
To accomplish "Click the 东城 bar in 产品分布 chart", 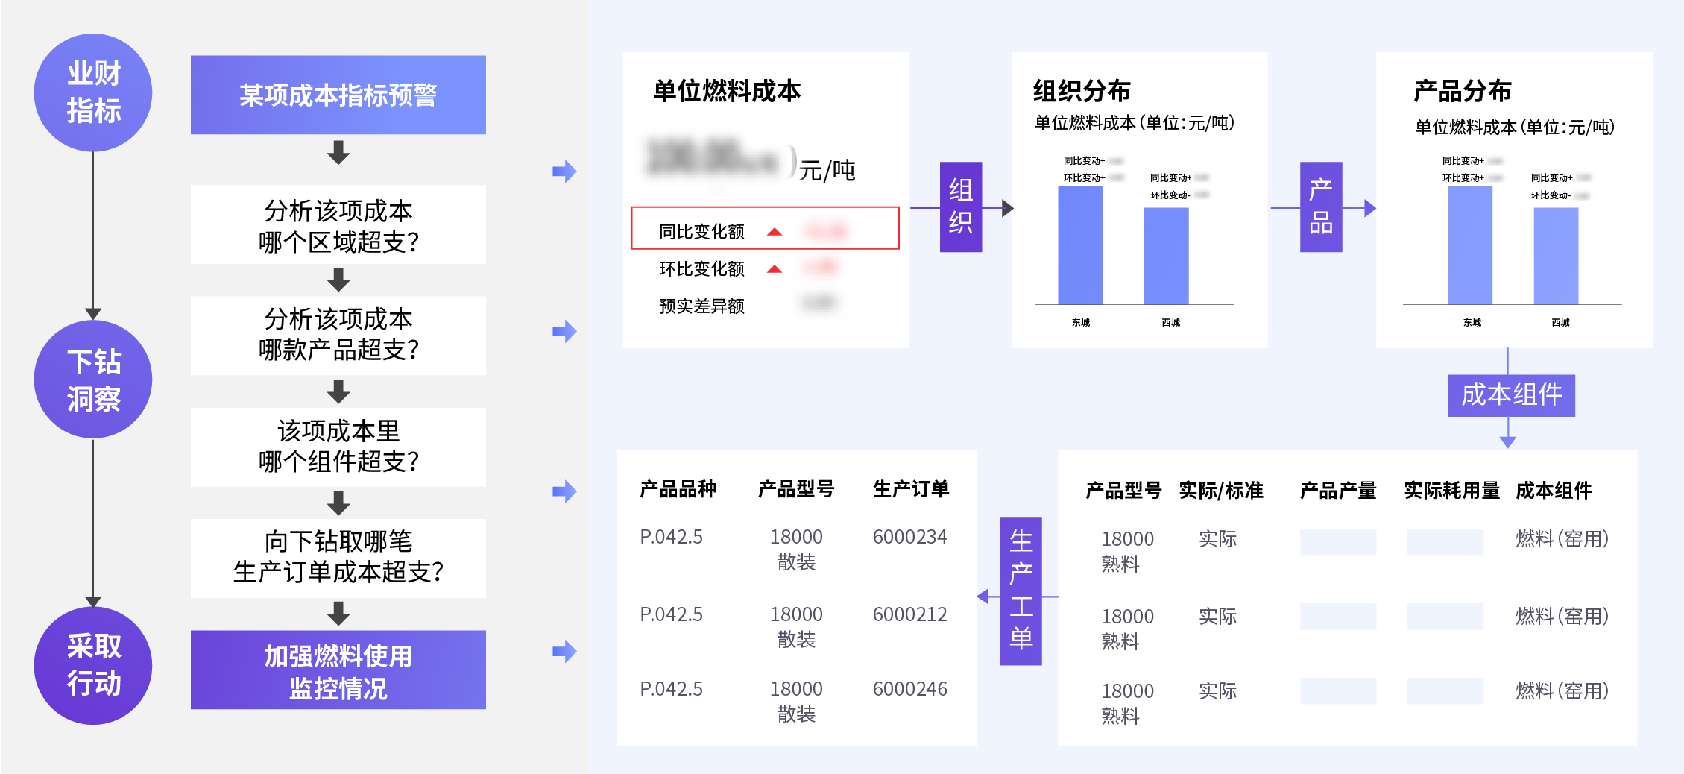I will 1470,245.
